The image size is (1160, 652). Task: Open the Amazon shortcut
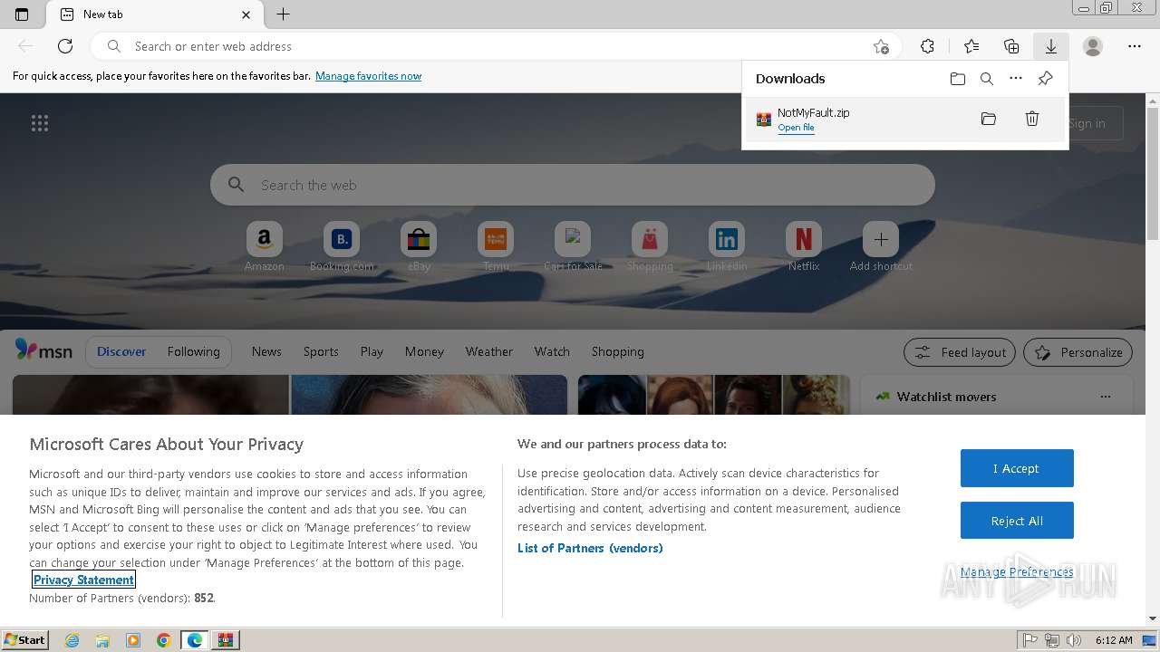pyautogui.click(x=265, y=246)
